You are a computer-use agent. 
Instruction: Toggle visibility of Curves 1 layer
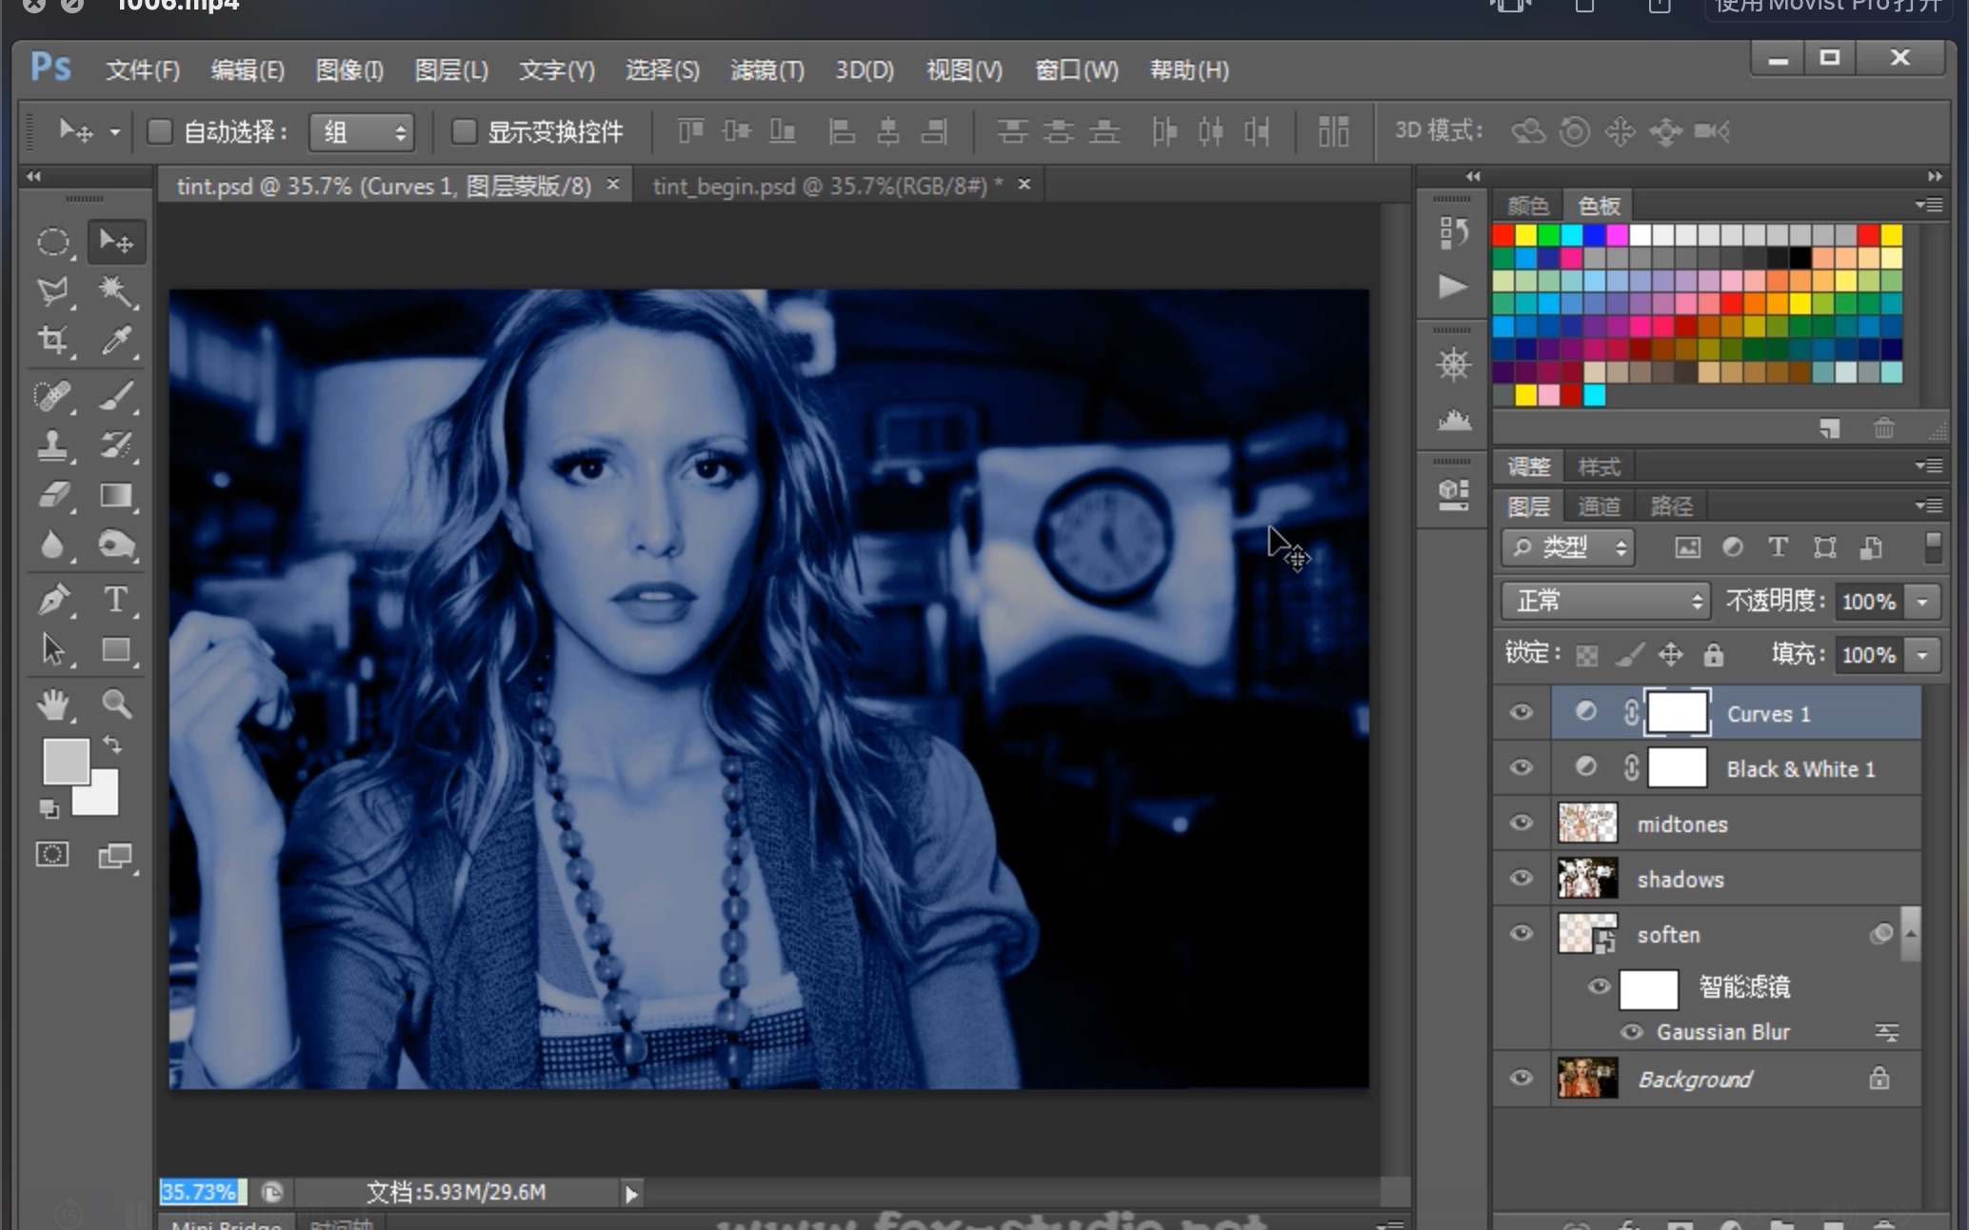[x=1521, y=713]
